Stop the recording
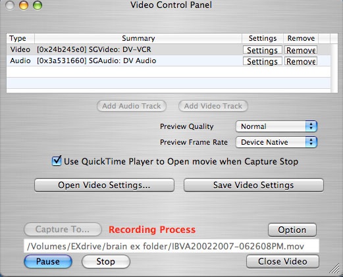The image size is (343, 277). coord(106,261)
